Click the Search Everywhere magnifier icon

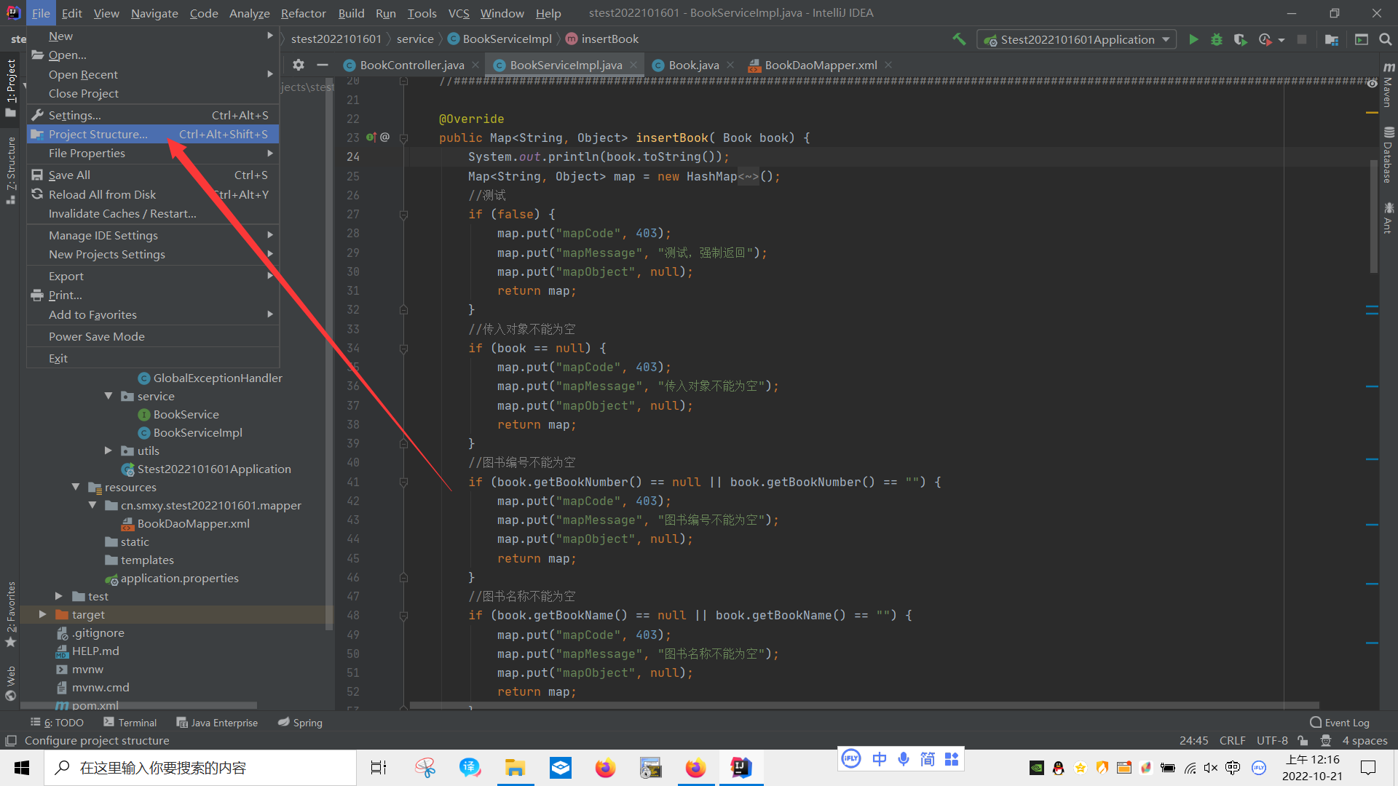(x=1385, y=39)
